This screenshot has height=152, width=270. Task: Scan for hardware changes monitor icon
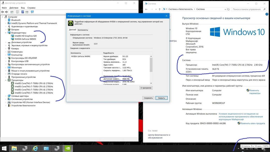point(32,12)
